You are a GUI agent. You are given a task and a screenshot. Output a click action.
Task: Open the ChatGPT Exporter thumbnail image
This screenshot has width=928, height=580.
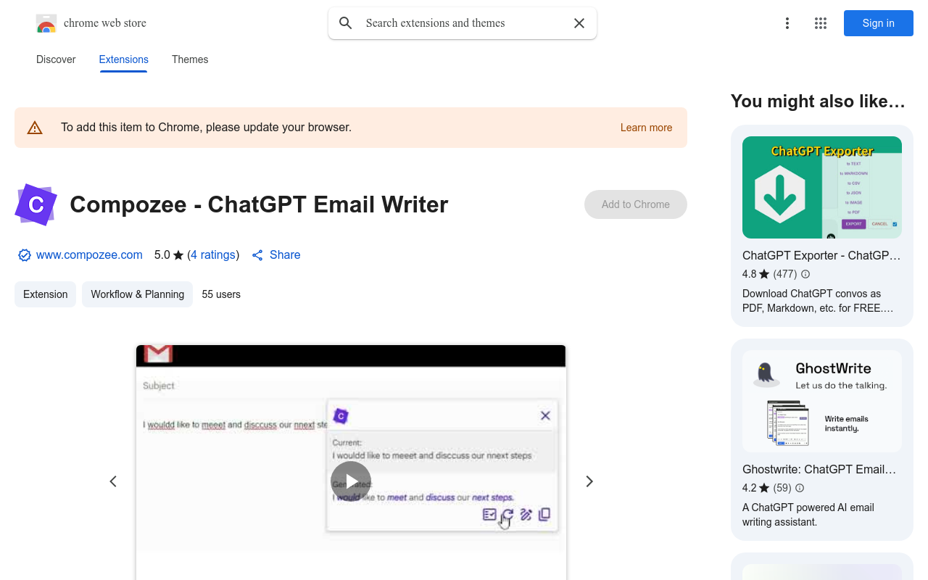pos(822,187)
